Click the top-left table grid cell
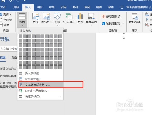The image size is (152, 115). pyautogui.click(x=20, y=36)
